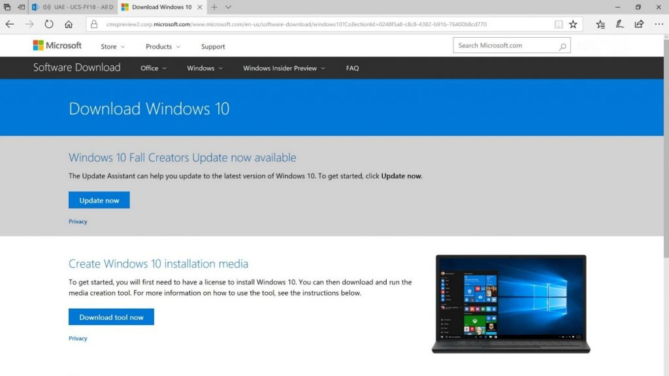This screenshot has height=376, width=669.
Task: Click the padlock site security icon
Action: tap(94, 24)
